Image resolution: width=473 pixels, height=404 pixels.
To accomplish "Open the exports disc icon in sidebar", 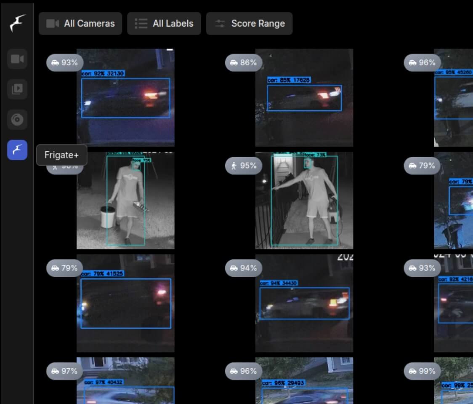I will pos(17,120).
